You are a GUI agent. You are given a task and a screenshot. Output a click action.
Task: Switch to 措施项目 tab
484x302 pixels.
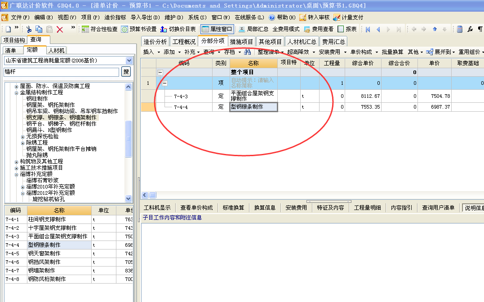point(241,42)
